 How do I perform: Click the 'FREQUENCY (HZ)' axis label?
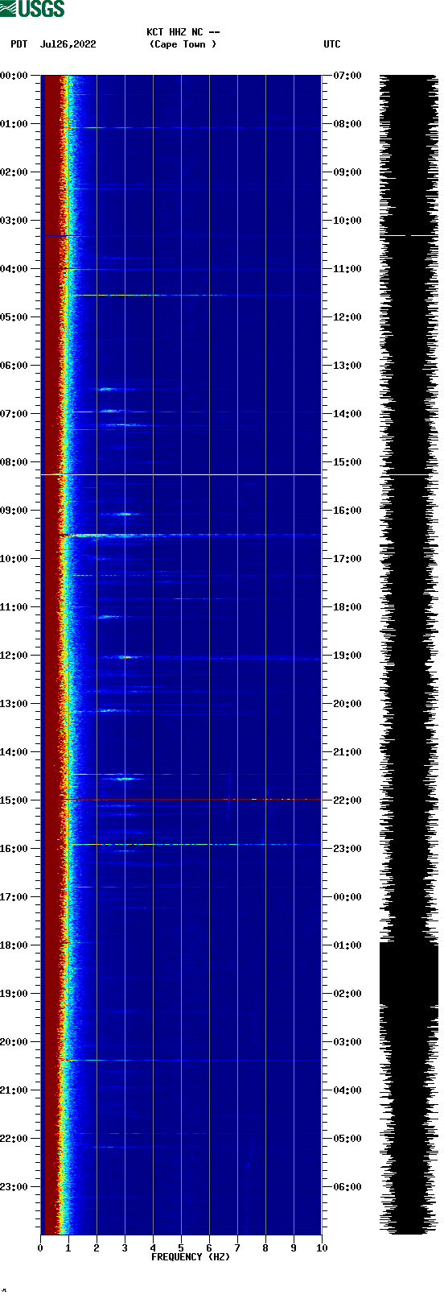pos(191,1257)
